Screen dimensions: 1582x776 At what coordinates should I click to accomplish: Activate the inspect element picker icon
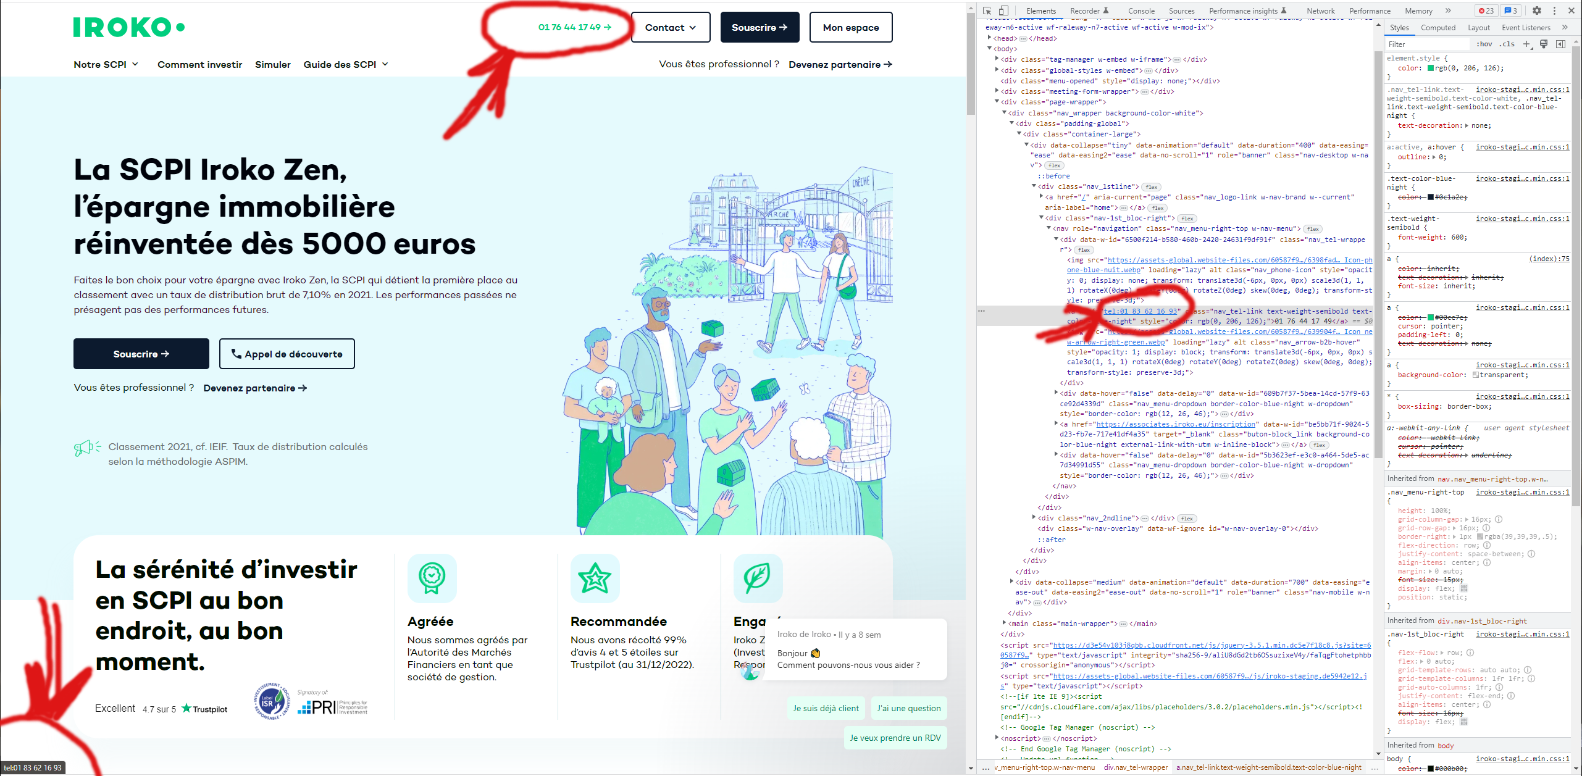(x=987, y=10)
